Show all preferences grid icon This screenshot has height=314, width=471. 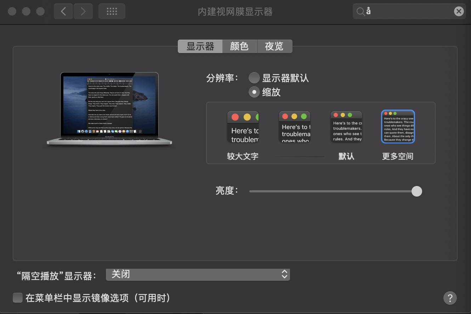(x=112, y=11)
